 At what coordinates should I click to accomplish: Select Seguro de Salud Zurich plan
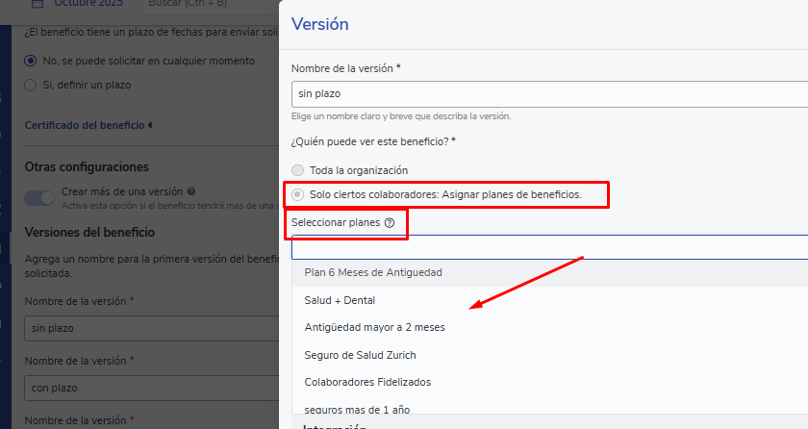(360, 355)
